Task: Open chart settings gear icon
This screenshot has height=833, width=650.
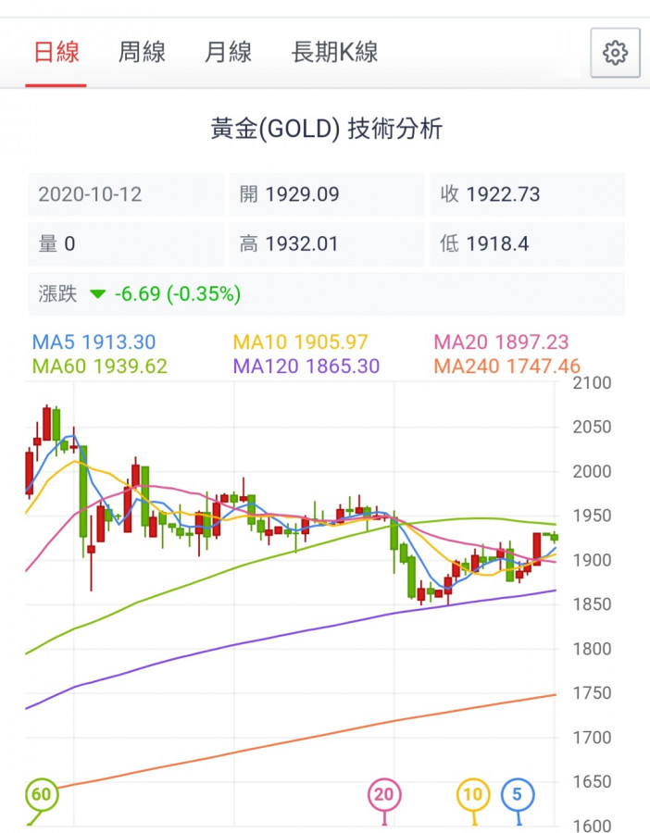Action: (x=615, y=53)
